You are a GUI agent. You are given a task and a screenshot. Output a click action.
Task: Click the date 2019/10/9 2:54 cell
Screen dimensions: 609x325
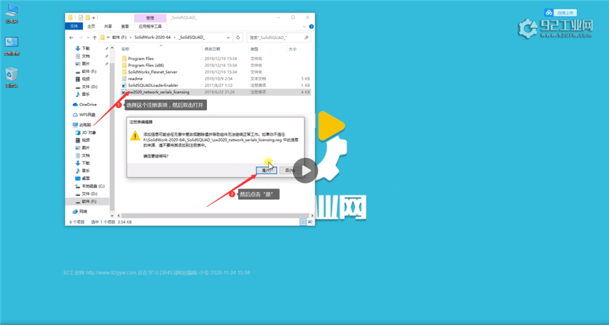(x=219, y=79)
